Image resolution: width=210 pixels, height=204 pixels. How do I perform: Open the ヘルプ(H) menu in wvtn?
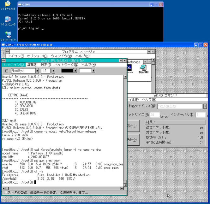89,65
